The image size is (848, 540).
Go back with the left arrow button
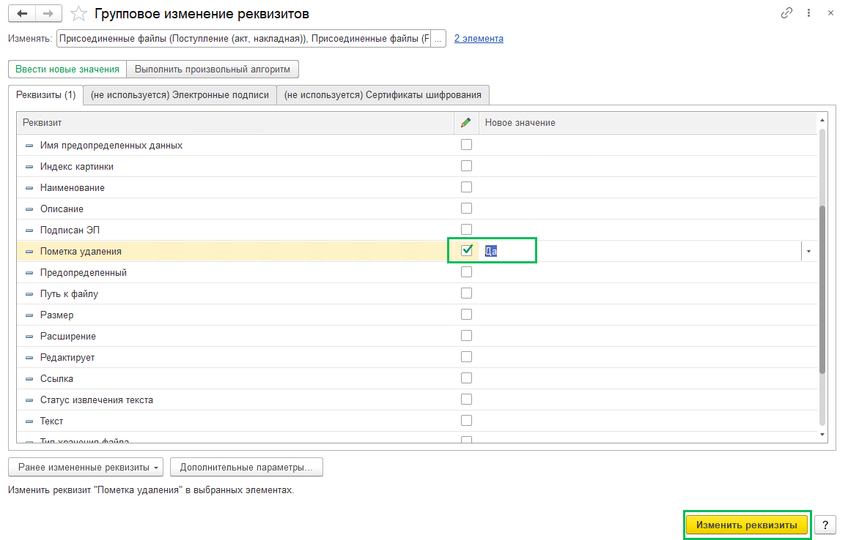22,13
